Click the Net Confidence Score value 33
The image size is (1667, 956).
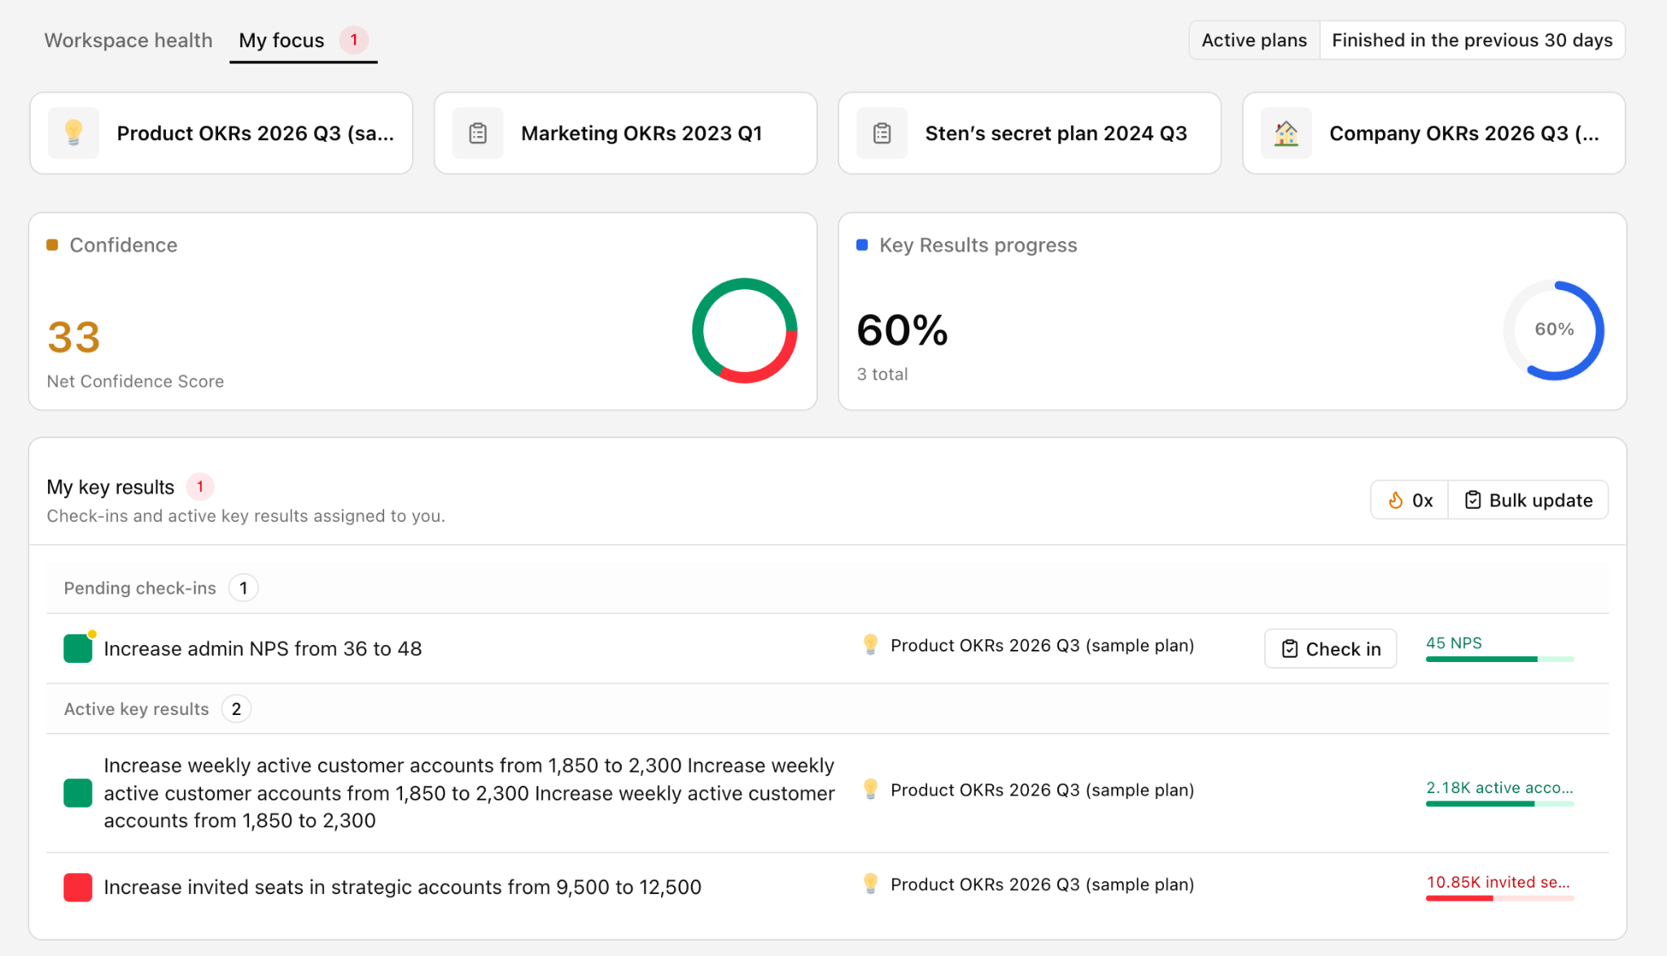point(74,337)
